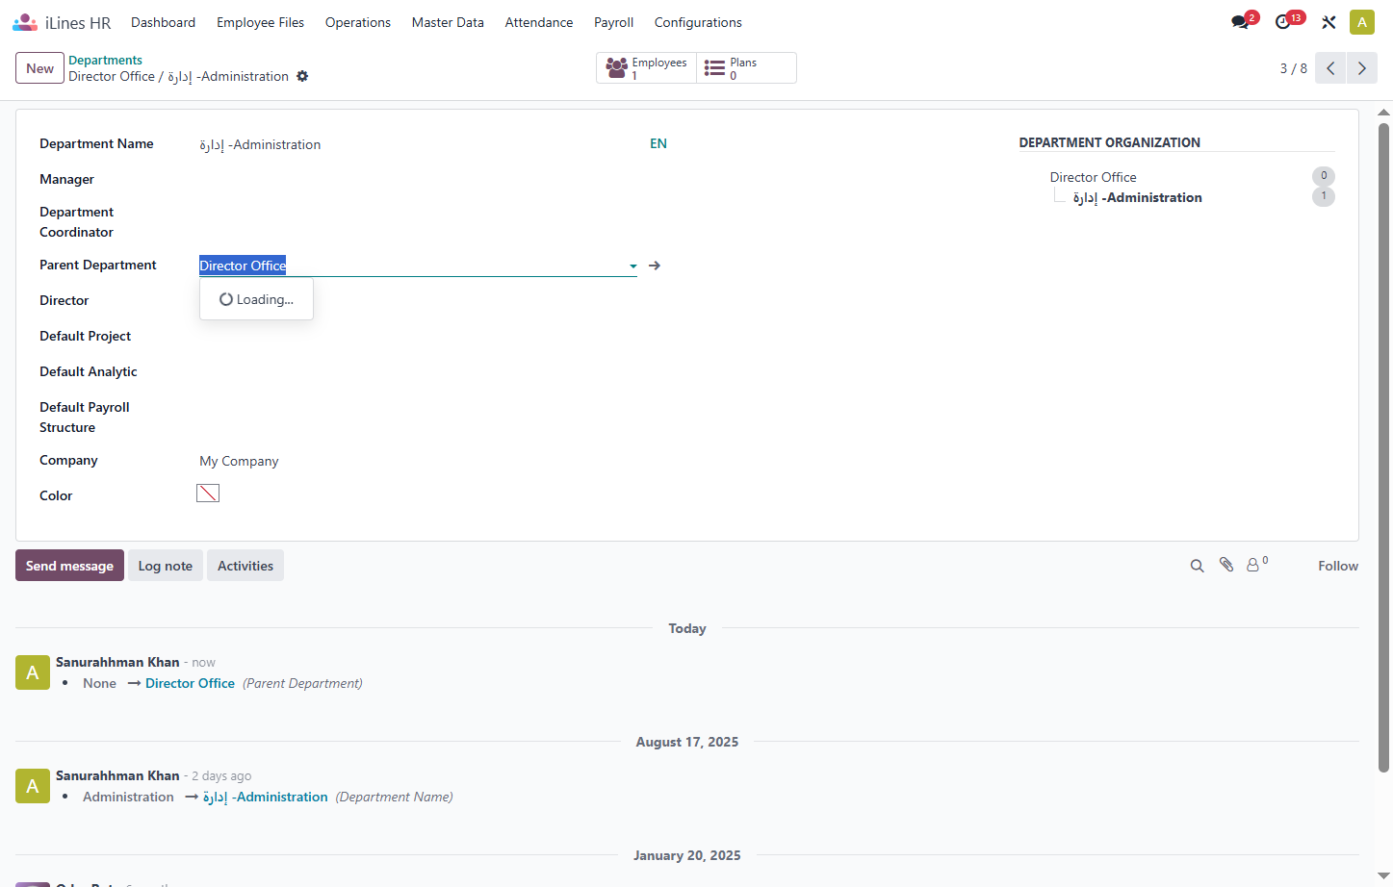
Task: Open the attachments paperclip icon
Action: 1225,565
